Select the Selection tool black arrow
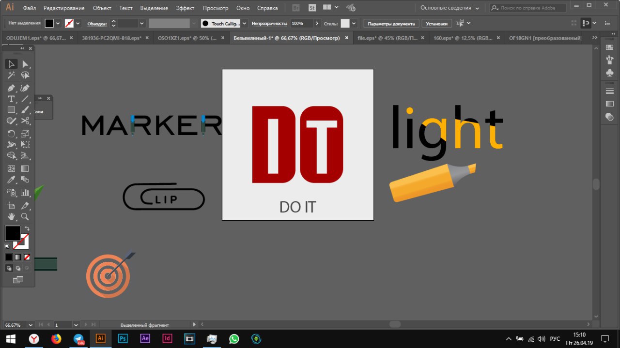Viewport: 620px width, 348px height. point(11,64)
